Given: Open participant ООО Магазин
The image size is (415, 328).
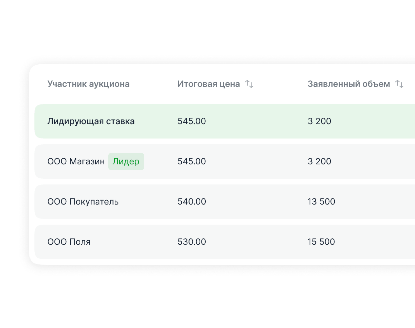Looking at the screenshot, I should coord(76,161).
